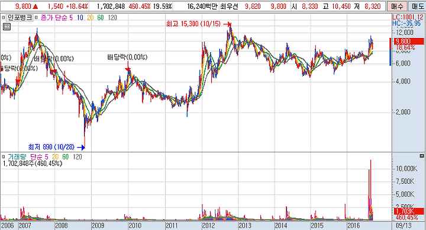Screen dimensions: 426x230
Task: Click the change value 1,540 in top bar
Action: 56,7
